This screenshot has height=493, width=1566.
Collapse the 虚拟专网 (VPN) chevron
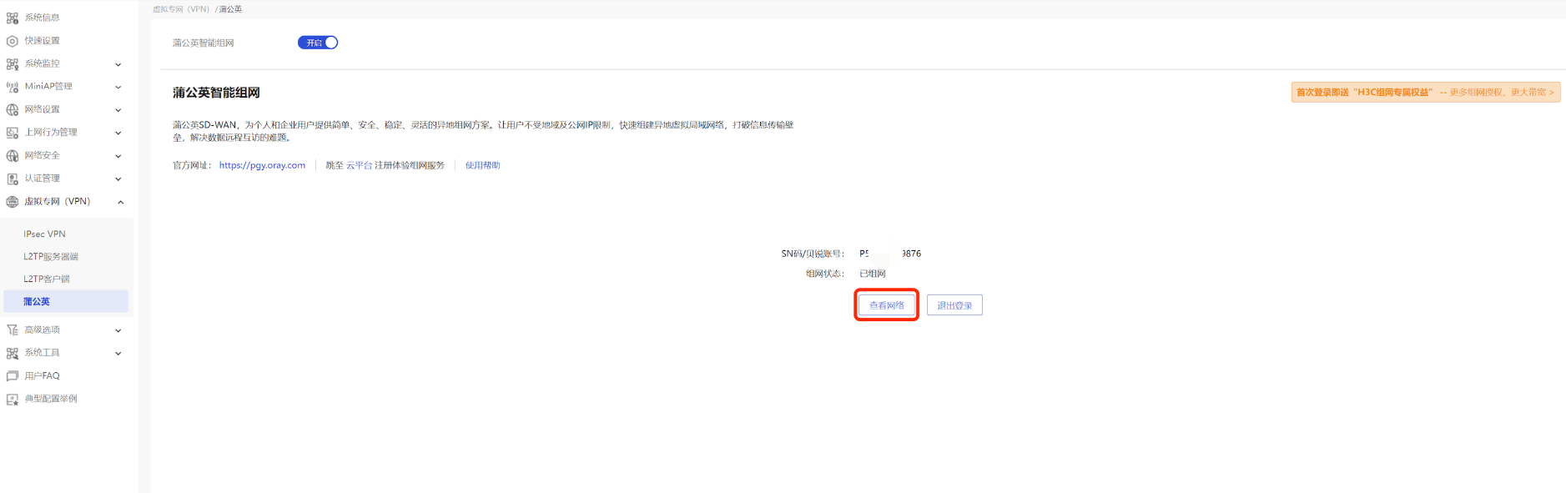[x=120, y=202]
